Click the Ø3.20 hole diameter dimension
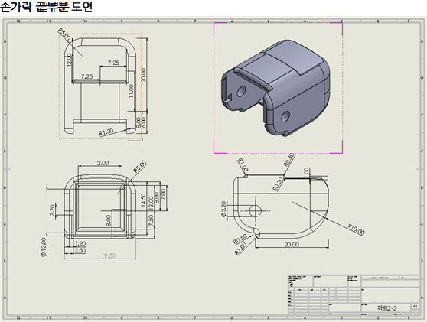The width and height of the screenshot is (427, 322). coord(223,209)
